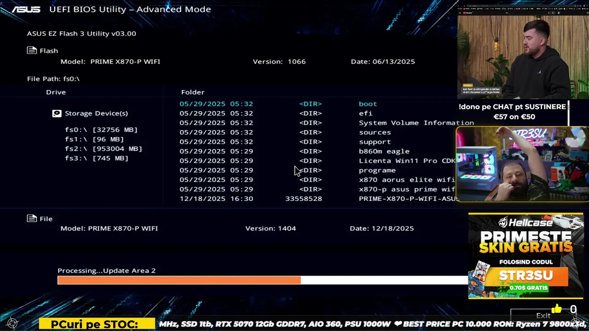The image size is (589, 331).
Task: Click the Storage Device(s) label
Action: [x=96, y=113]
